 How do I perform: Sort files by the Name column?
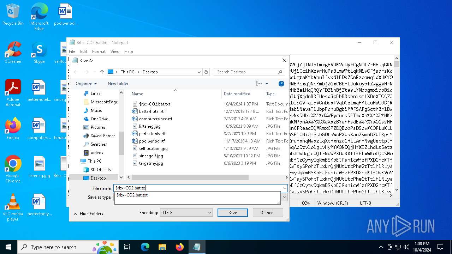175,94
